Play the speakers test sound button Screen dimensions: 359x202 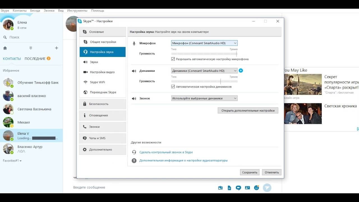click(241, 71)
